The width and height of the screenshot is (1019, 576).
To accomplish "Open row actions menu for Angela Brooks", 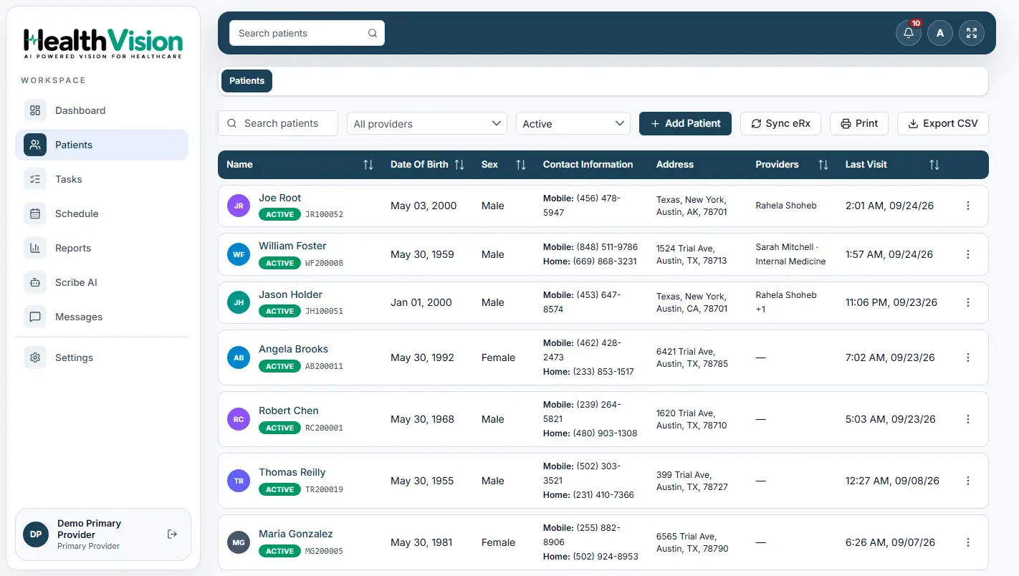I will click(968, 357).
